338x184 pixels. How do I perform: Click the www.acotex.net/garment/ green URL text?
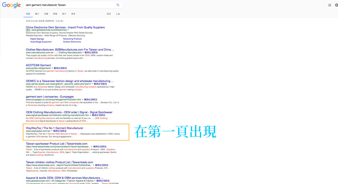pyautogui.click(x=38, y=68)
